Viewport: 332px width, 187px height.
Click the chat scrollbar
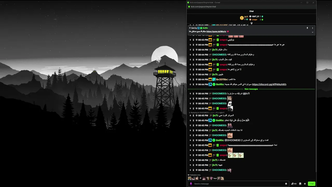pos(316,119)
